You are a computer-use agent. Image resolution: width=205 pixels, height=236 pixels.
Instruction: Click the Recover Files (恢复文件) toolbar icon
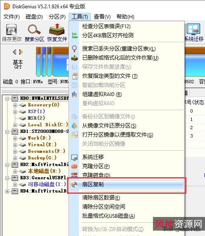[57, 29]
